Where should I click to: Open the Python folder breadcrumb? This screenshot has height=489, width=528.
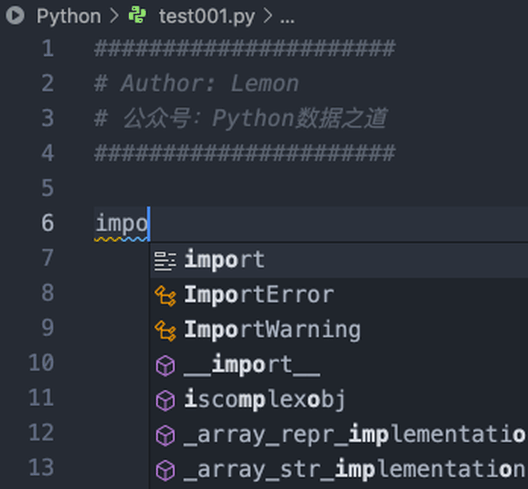(68, 15)
